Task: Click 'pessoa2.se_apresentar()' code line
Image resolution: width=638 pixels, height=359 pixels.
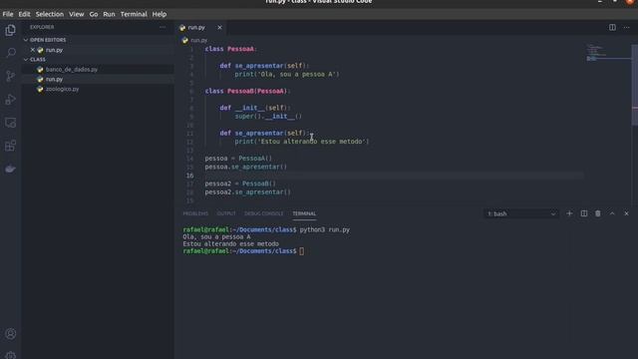Action: [x=248, y=191]
